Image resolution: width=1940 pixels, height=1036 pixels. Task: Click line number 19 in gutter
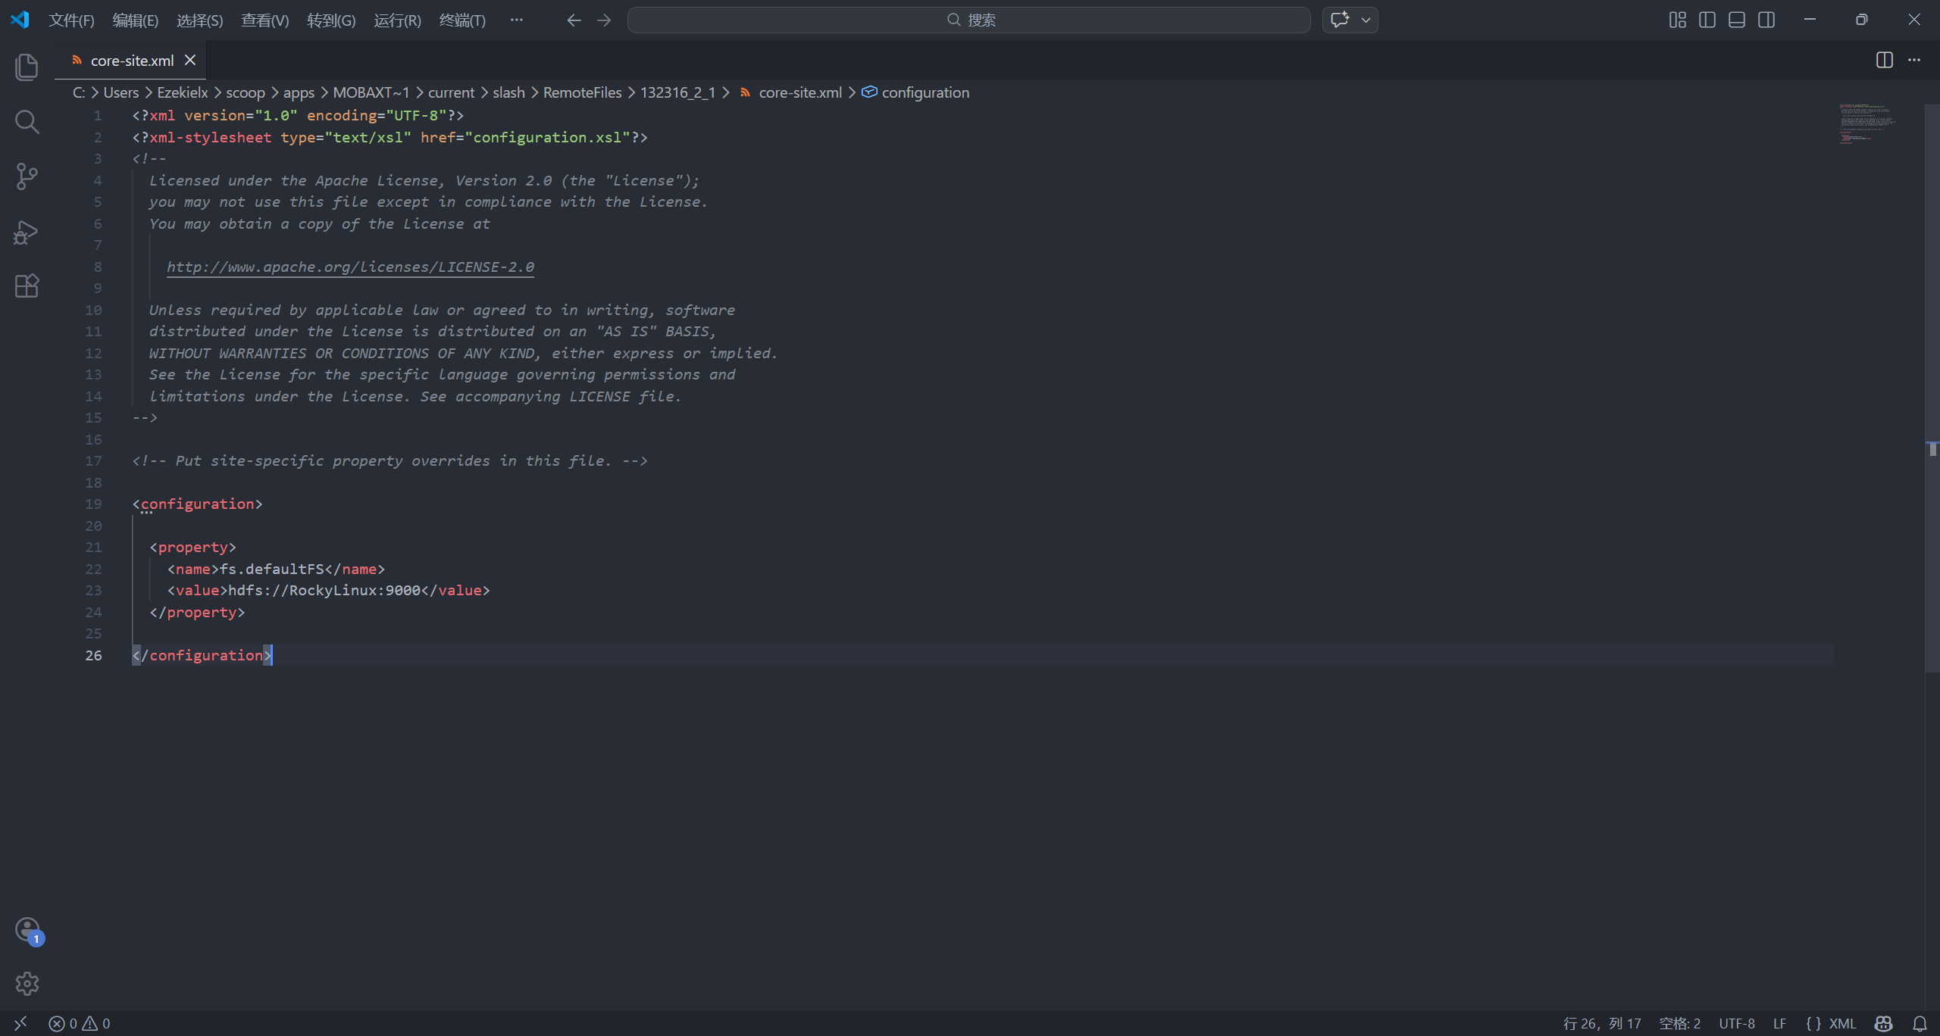point(93,504)
